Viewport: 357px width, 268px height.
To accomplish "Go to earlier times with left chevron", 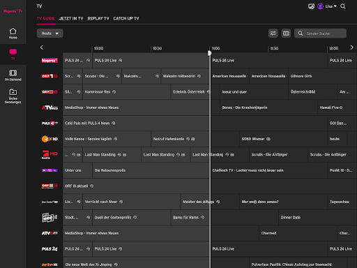I will [x=42, y=47].
